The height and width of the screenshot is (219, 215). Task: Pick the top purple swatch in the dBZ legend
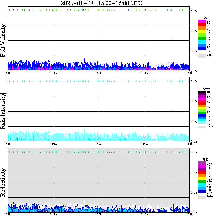pos(202,163)
